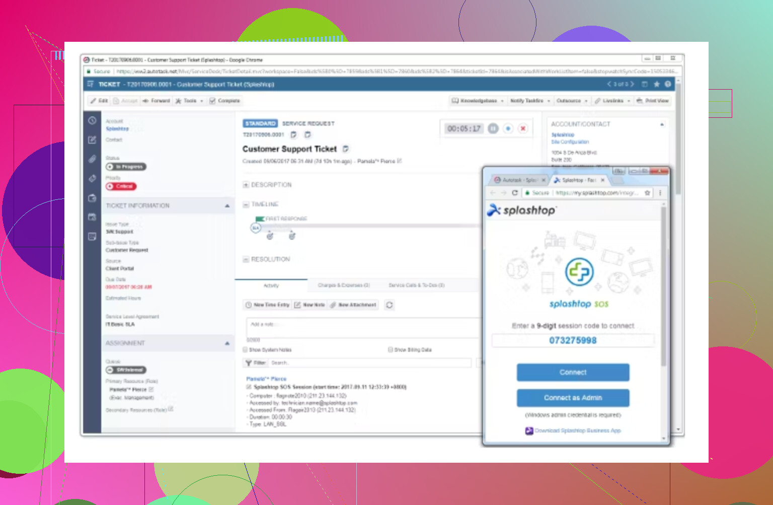Click the Connect as Admin button
Image resolution: width=773 pixels, height=505 pixels.
click(573, 398)
